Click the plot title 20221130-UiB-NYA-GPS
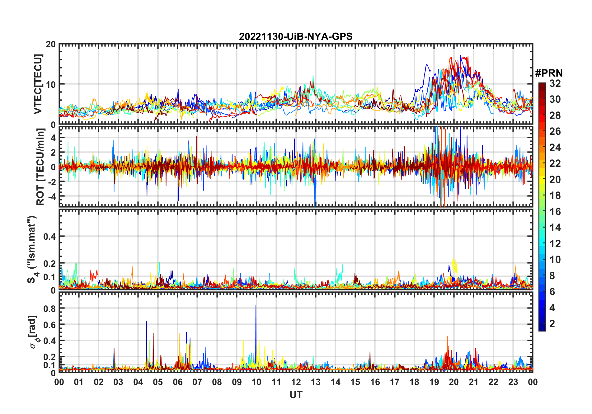 click(x=296, y=36)
